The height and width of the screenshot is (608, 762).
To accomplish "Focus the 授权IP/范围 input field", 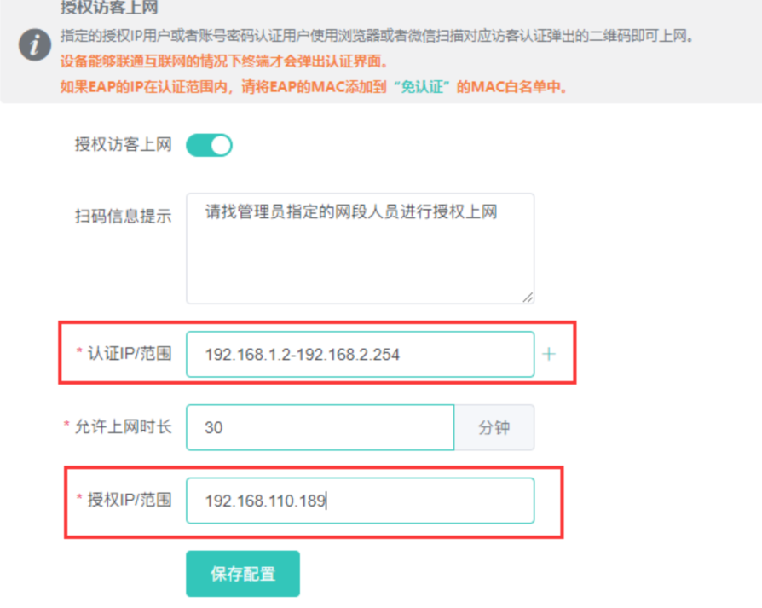I will point(360,501).
